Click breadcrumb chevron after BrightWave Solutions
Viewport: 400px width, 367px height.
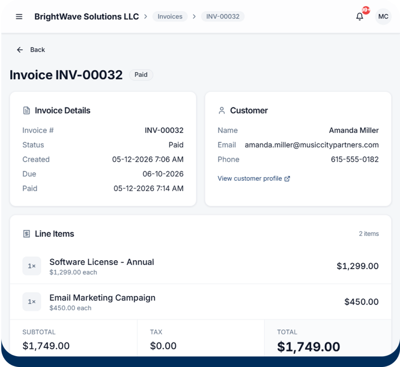click(146, 16)
